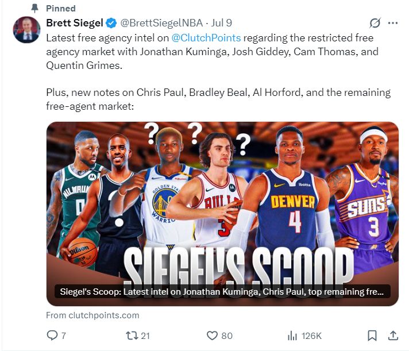
Task: Open the three-dot more options menu
Action: (x=393, y=23)
